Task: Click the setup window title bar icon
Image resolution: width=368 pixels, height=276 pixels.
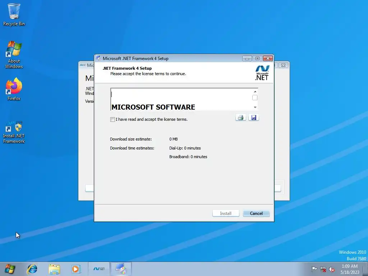Action: [98, 58]
